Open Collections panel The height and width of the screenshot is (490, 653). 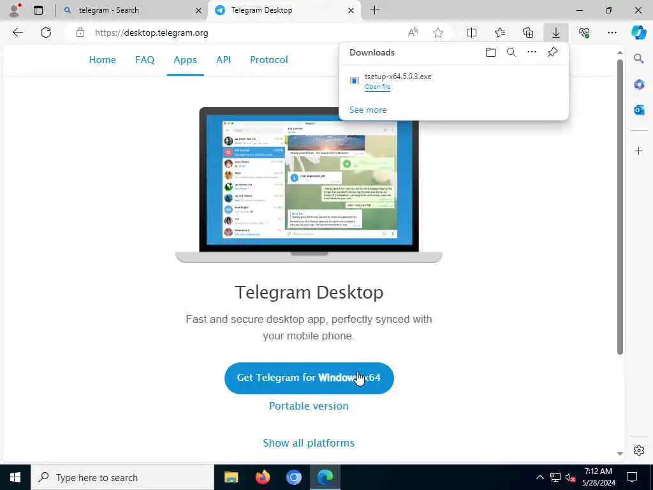[x=528, y=33]
